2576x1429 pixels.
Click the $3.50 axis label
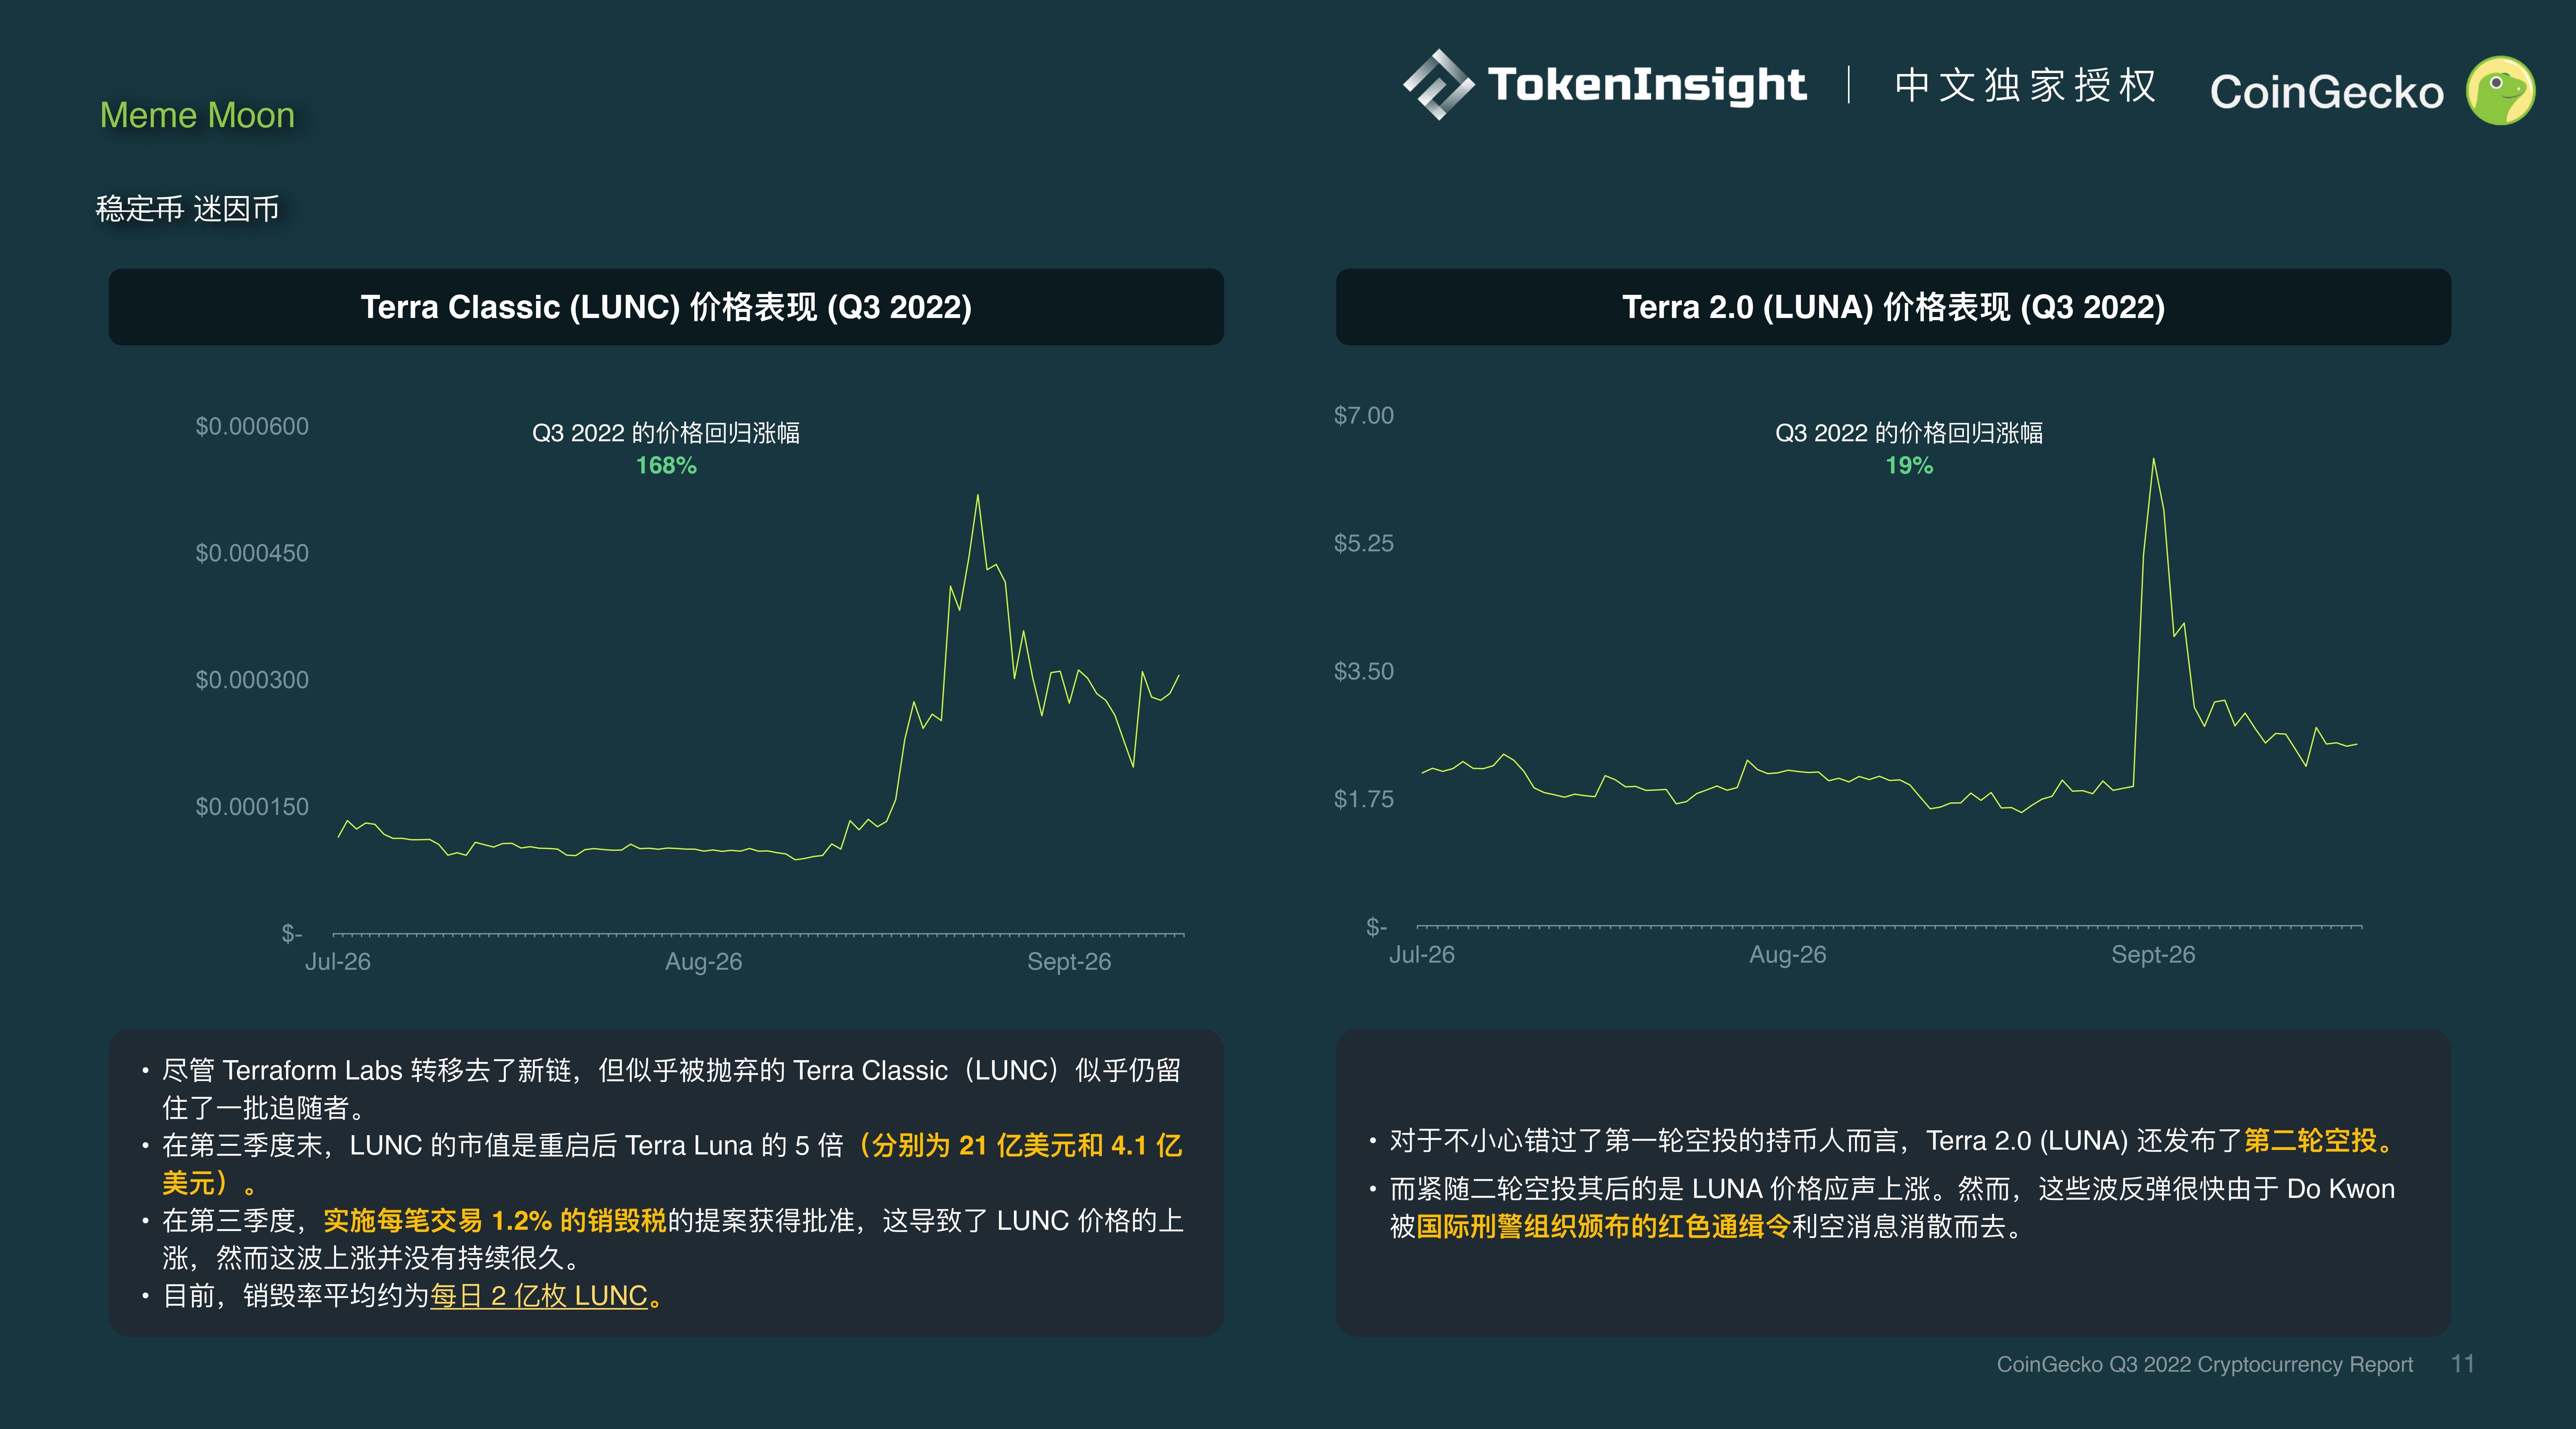1364,671
